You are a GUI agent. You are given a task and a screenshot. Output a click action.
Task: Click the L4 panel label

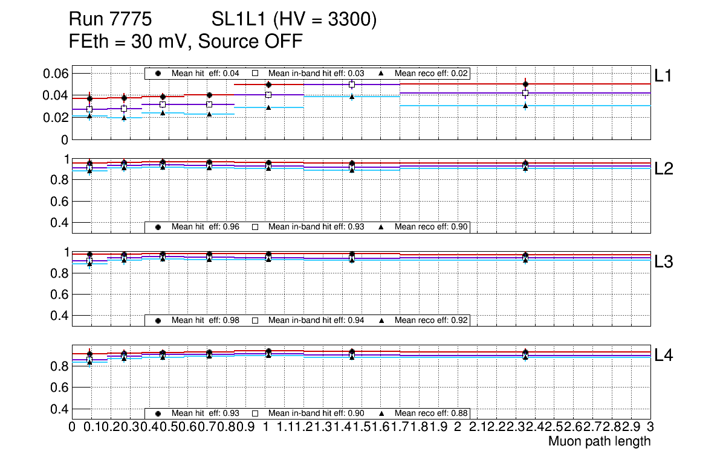(664, 356)
